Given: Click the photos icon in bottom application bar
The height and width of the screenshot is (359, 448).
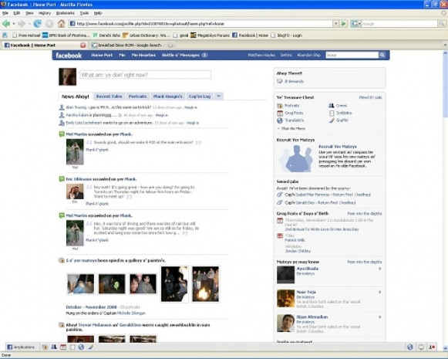Looking at the screenshot, I should tap(45, 347).
